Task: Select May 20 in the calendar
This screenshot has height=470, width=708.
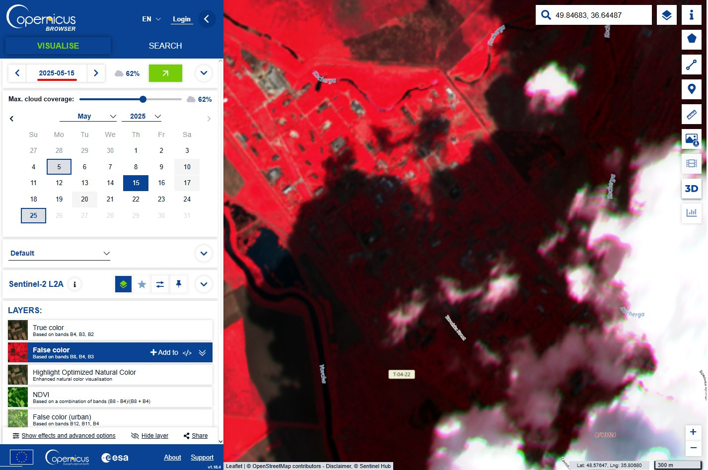Action: 84,199
